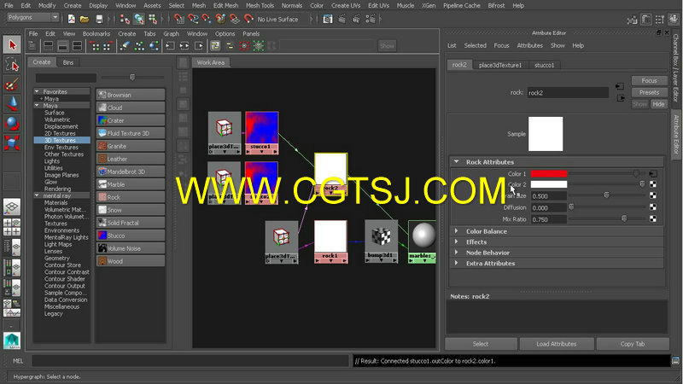Screen dimensions: 683x384
Task: Select the arrow Select tool
Action: pyautogui.click(x=12, y=44)
